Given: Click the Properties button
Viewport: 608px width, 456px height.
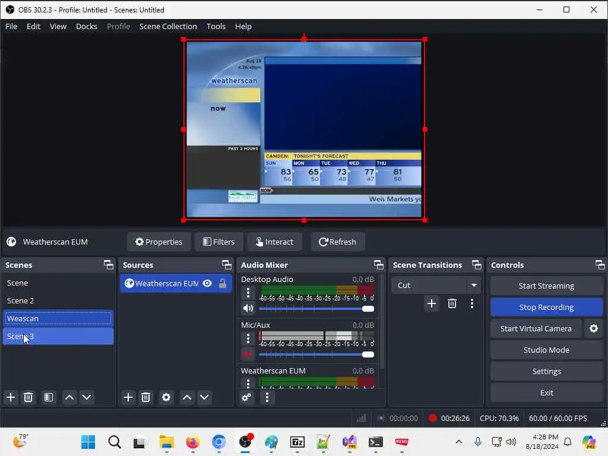Looking at the screenshot, I should (x=159, y=242).
